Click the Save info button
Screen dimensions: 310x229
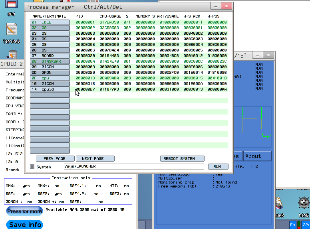[x=25, y=225]
